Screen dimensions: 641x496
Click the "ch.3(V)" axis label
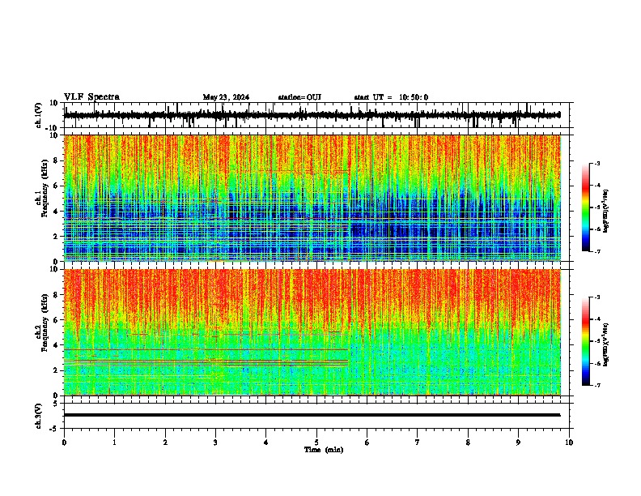pyautogui.click(x=39, y=416)
